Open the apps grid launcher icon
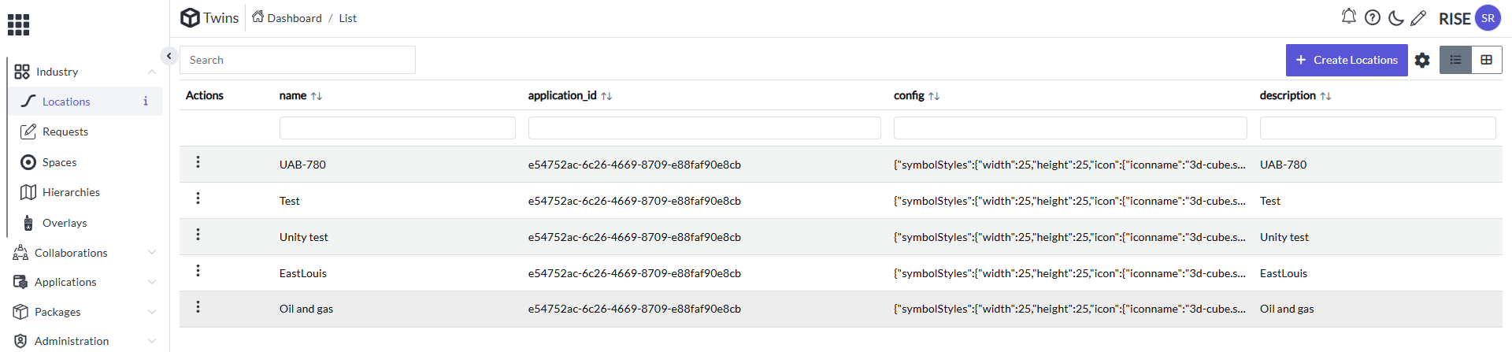The height and width of the screenshot is (352, 1512). (18, 24)
